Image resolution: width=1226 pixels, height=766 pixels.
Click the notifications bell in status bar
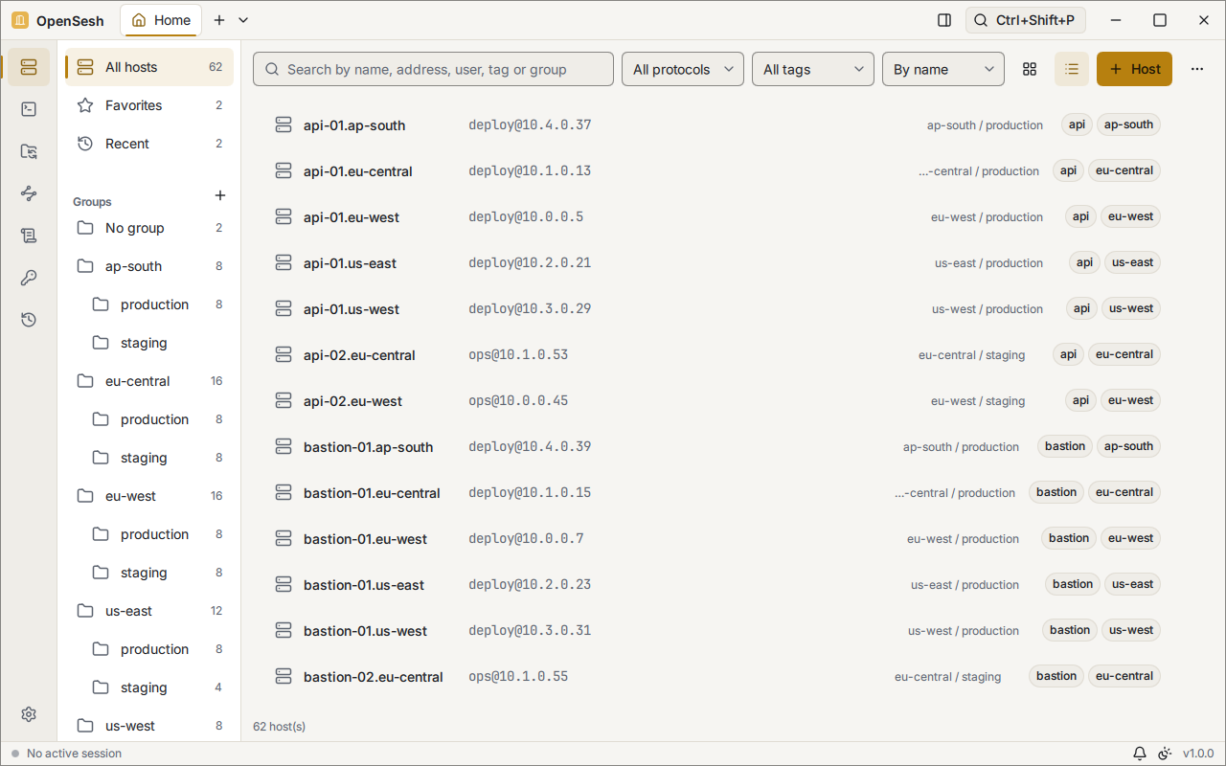[x=1140, y=754]
